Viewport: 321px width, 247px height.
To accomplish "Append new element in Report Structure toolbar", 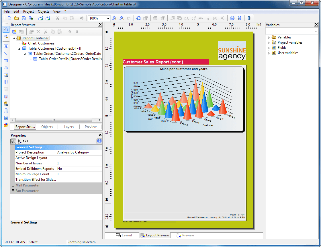I will (x=14, y=32).
